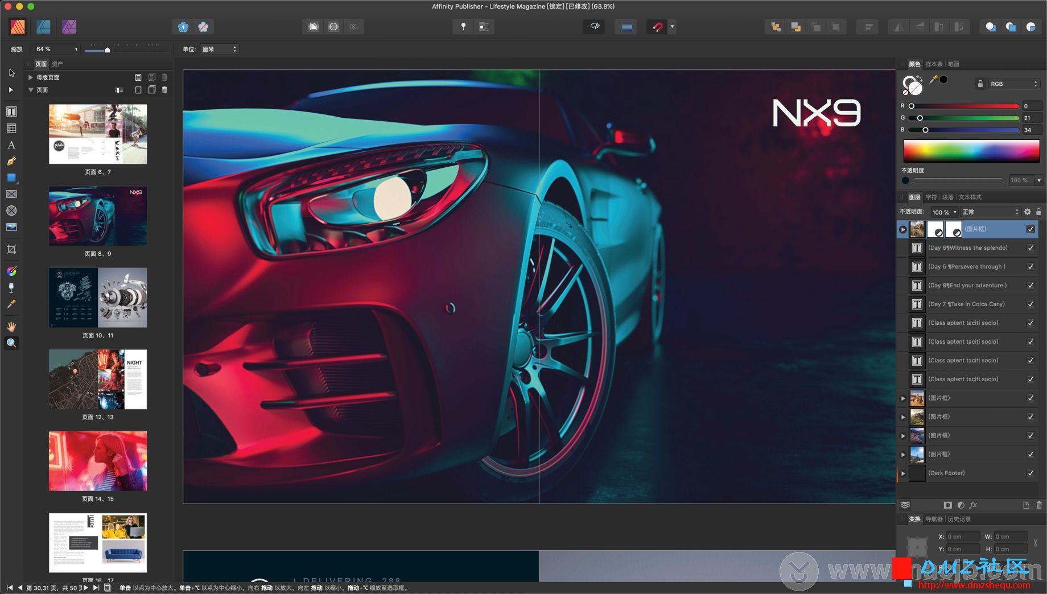Expand the Dark Footer layer
The height and width of the screenshot is (594, 1047).
click(x=903, y=473)
